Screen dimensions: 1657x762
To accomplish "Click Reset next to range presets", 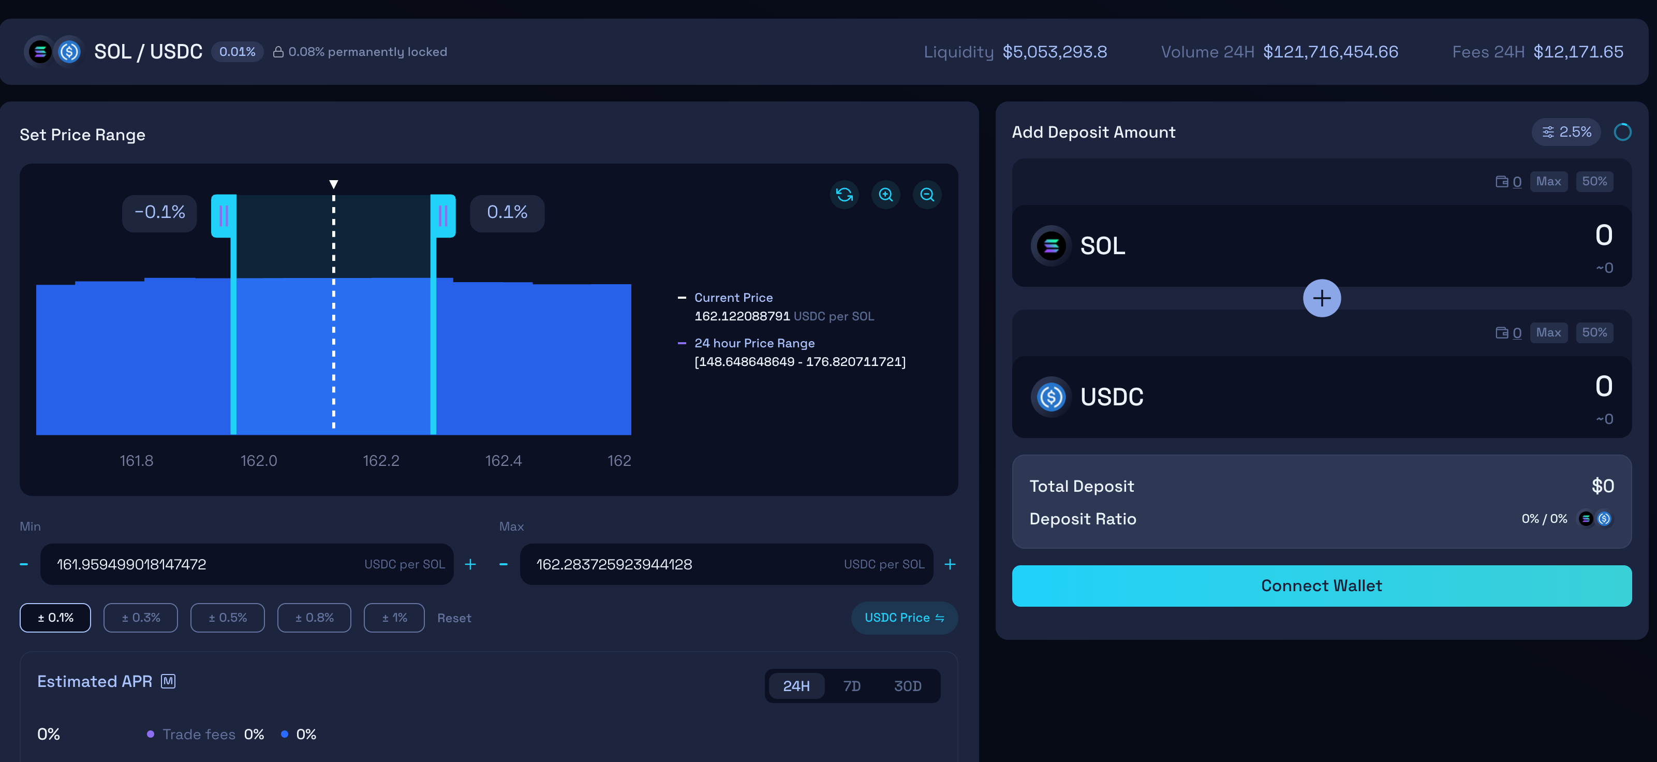I will pos(454,618).
